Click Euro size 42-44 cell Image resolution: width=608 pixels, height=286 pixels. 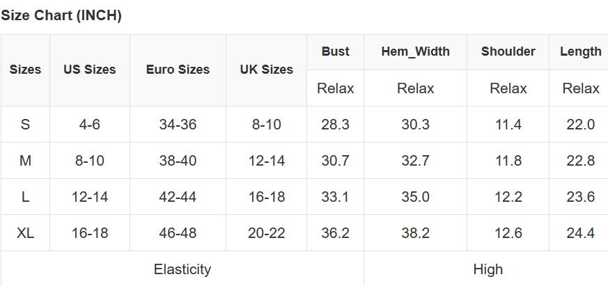click(x=178, y=197)
